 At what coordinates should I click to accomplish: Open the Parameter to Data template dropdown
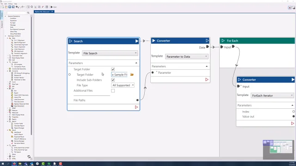tap(186, 56)
